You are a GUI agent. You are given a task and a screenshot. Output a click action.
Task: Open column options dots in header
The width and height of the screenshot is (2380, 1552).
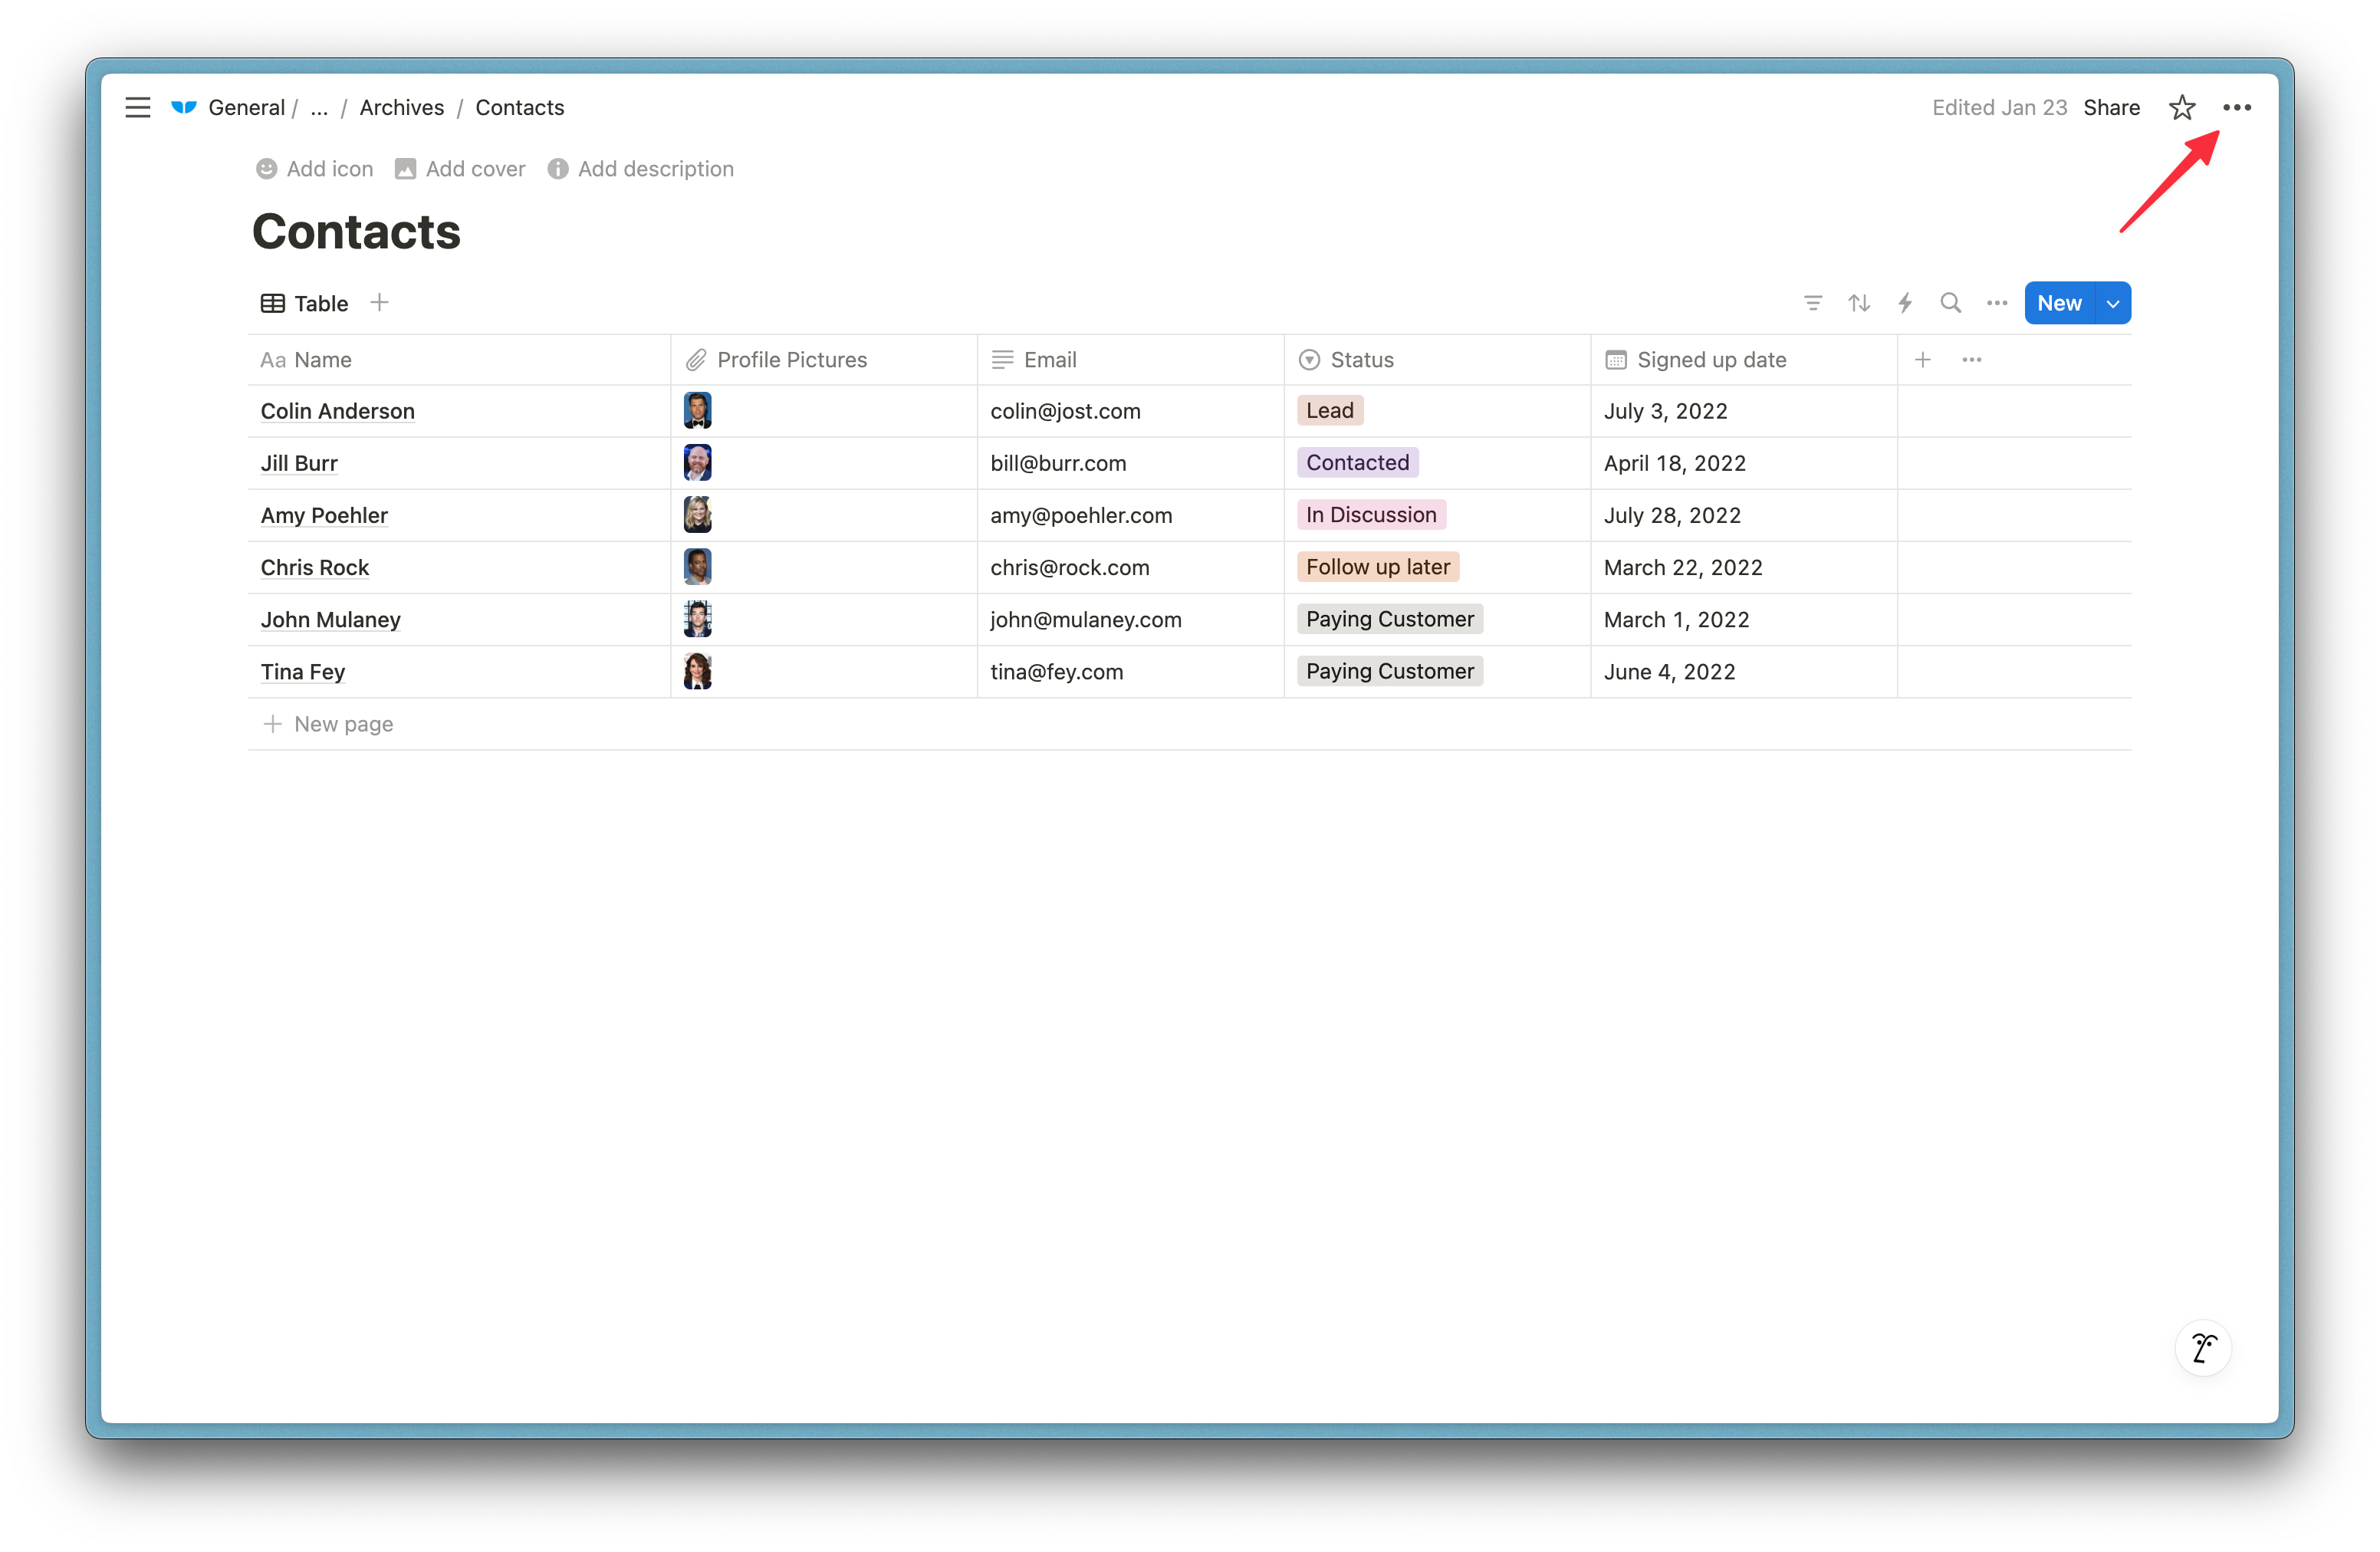click(x=1972, y=360)
